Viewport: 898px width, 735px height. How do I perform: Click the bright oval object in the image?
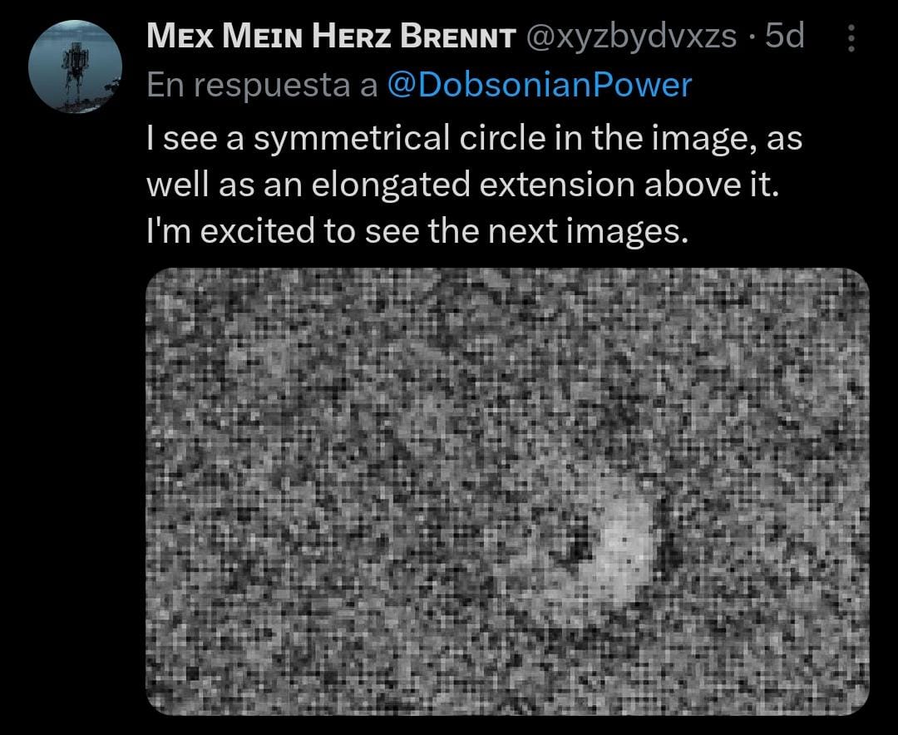[625, 539]
